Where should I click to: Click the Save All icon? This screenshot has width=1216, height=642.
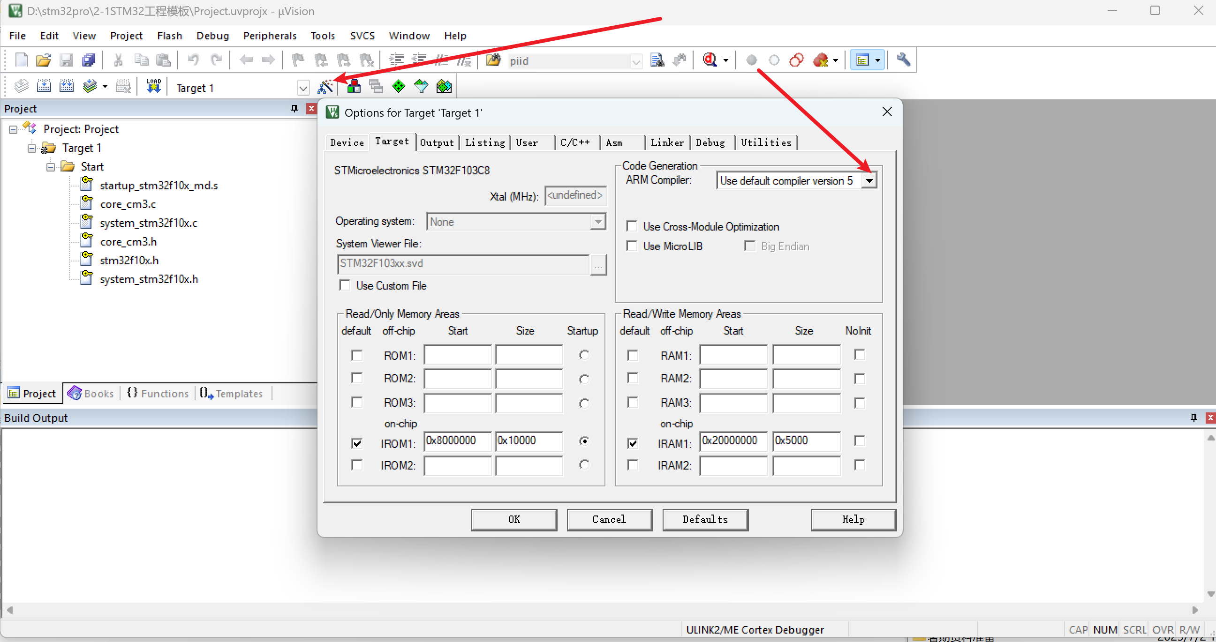tap(88, 60)
